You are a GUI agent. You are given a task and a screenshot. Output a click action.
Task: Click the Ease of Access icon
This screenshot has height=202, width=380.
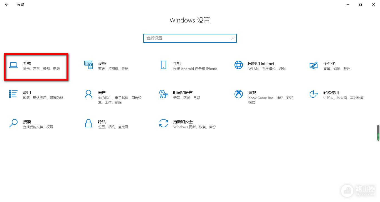(x=314, y=94)
